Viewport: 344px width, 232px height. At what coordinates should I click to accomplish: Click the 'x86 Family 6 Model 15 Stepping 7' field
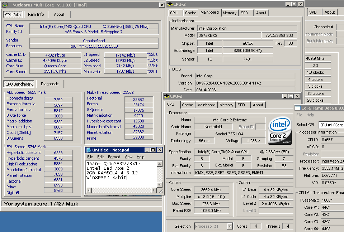[x=94, y=32]
